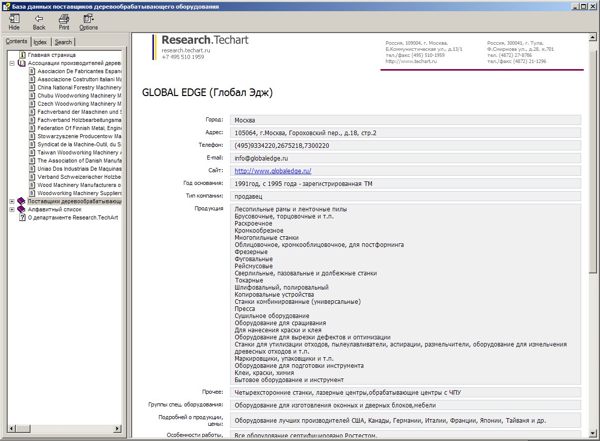Switch to the Contents tab
The image size is (600, 441).
pos(16,41)
